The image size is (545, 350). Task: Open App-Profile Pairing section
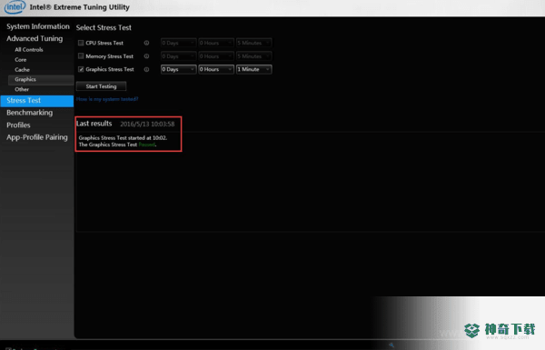37,137
